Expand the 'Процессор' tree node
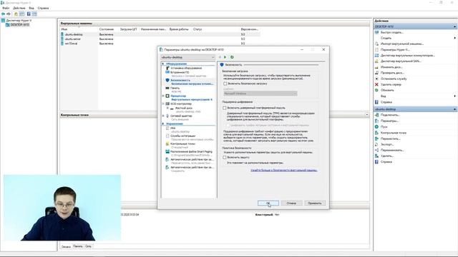Screen dimensions: 458x257 [163, 96]
